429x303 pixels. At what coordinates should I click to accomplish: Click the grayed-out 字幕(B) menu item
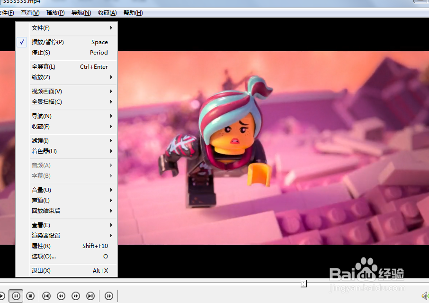(x=66, y=176)
